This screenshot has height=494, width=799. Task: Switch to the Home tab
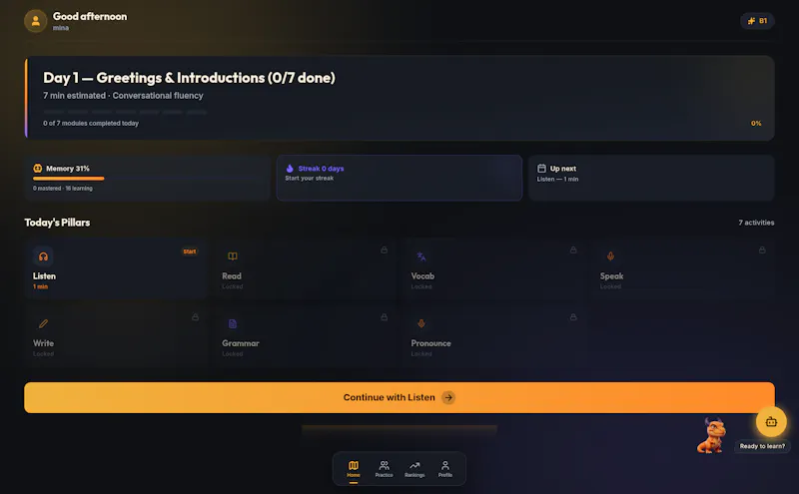coord(354,469)
